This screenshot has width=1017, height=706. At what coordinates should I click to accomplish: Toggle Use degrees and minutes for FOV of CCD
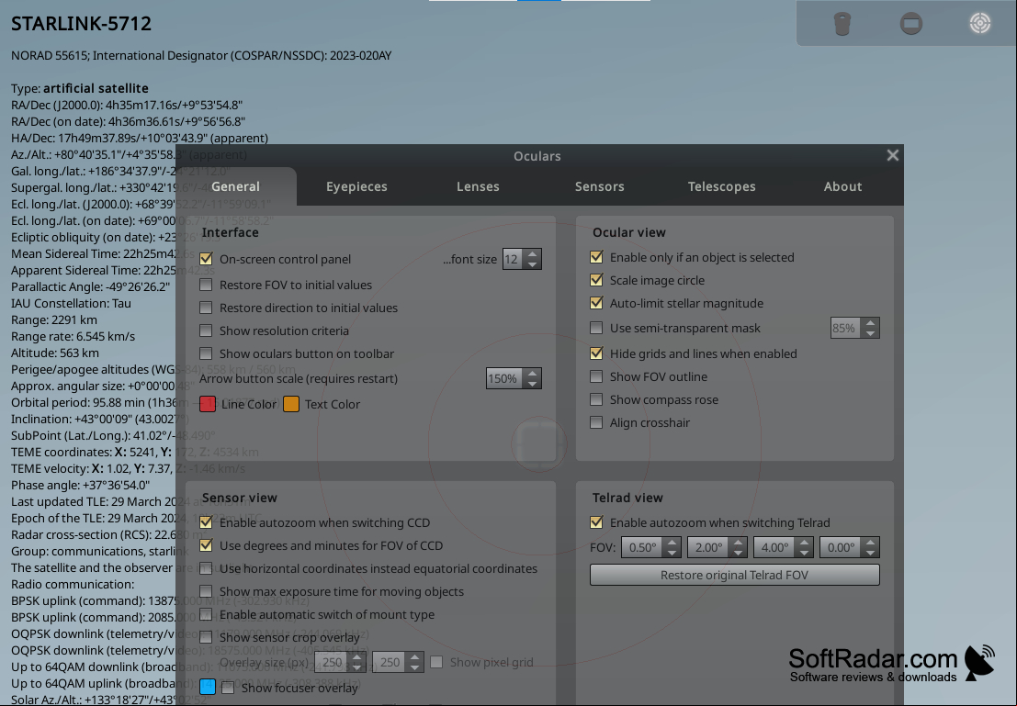pyautogui.click(x=207, y=545)
